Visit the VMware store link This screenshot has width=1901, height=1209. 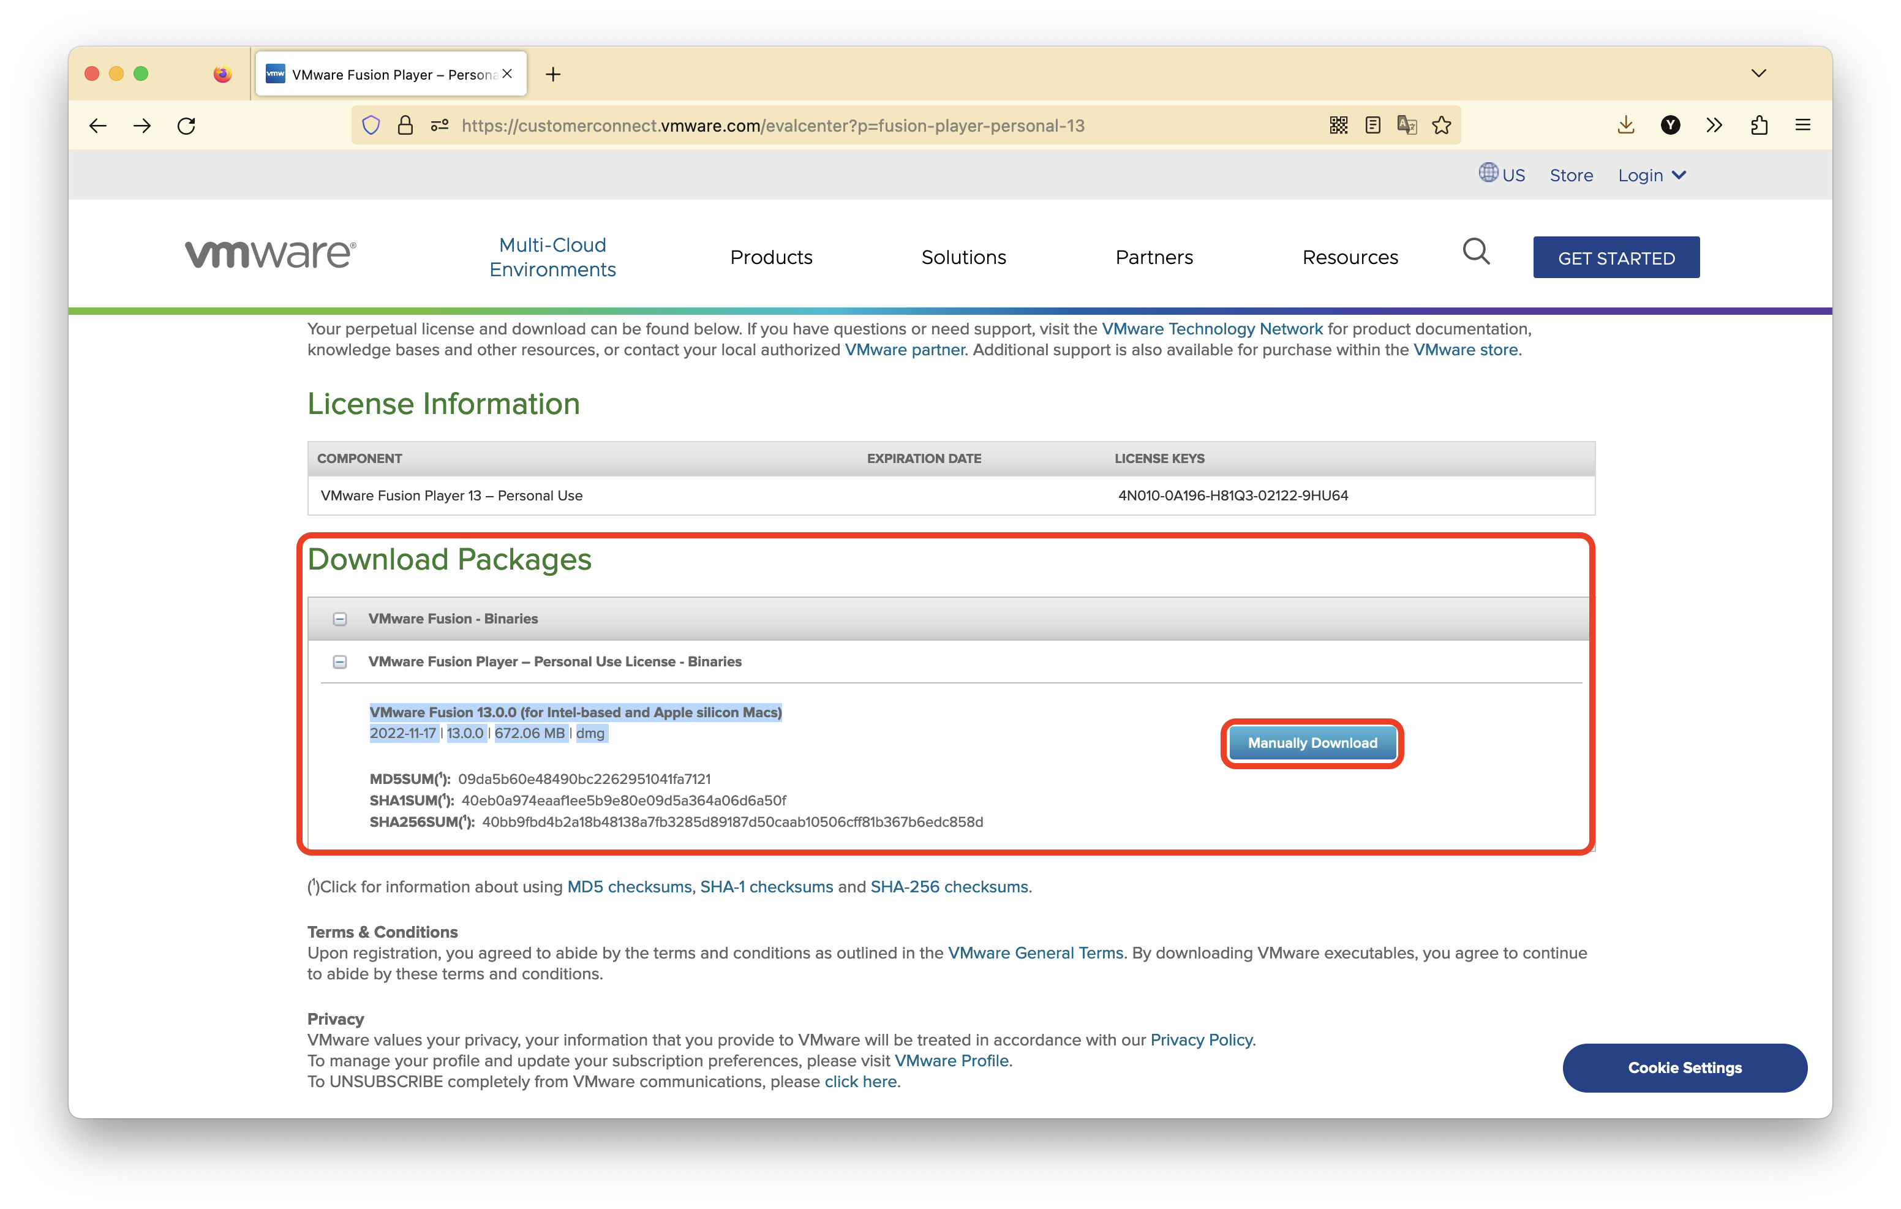click(x=1465, y=350)
